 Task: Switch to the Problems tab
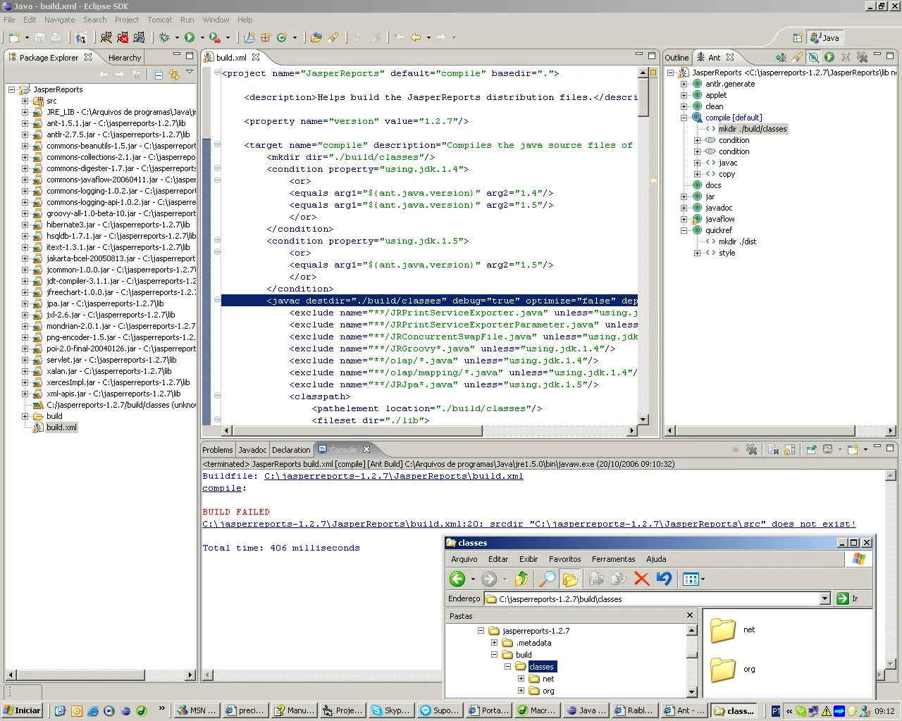pyautogui.click(x=217, y=450)
